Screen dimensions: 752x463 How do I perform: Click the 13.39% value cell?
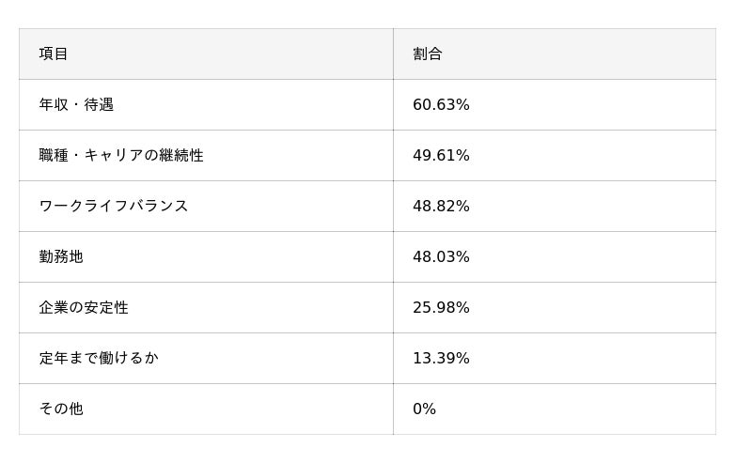441,359
